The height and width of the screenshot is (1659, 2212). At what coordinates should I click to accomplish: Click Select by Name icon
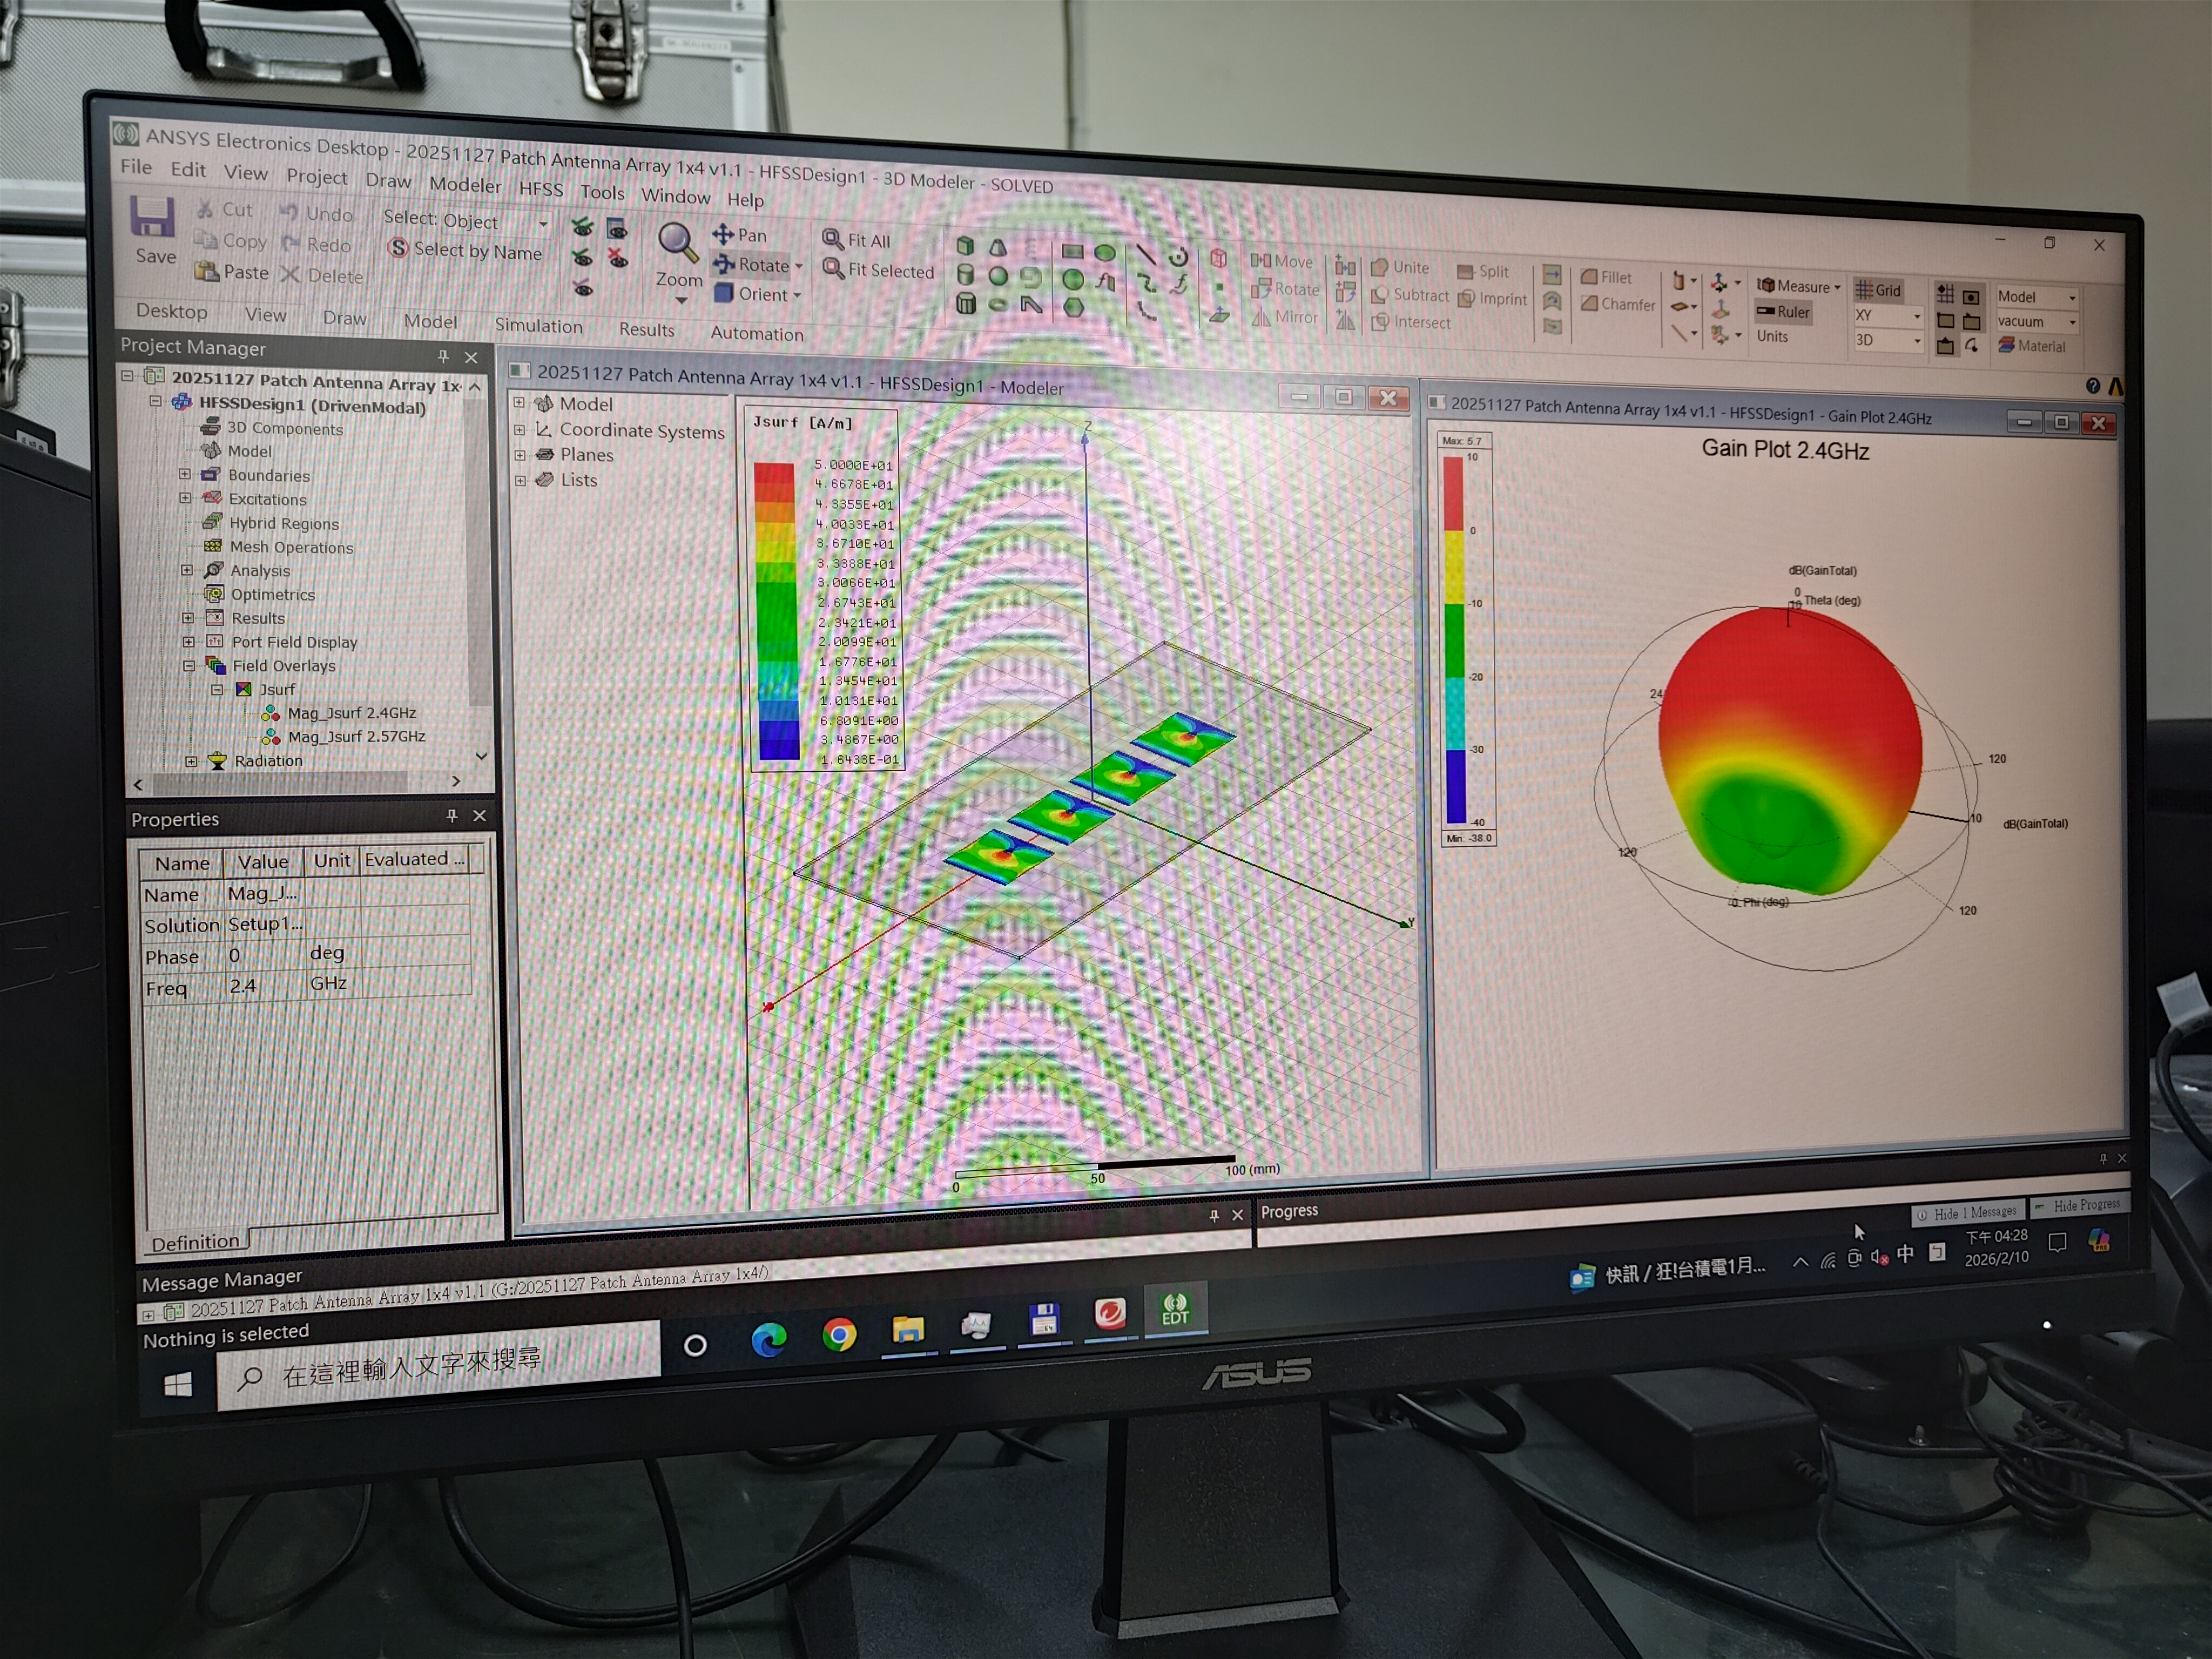click(x=398, y=248)
